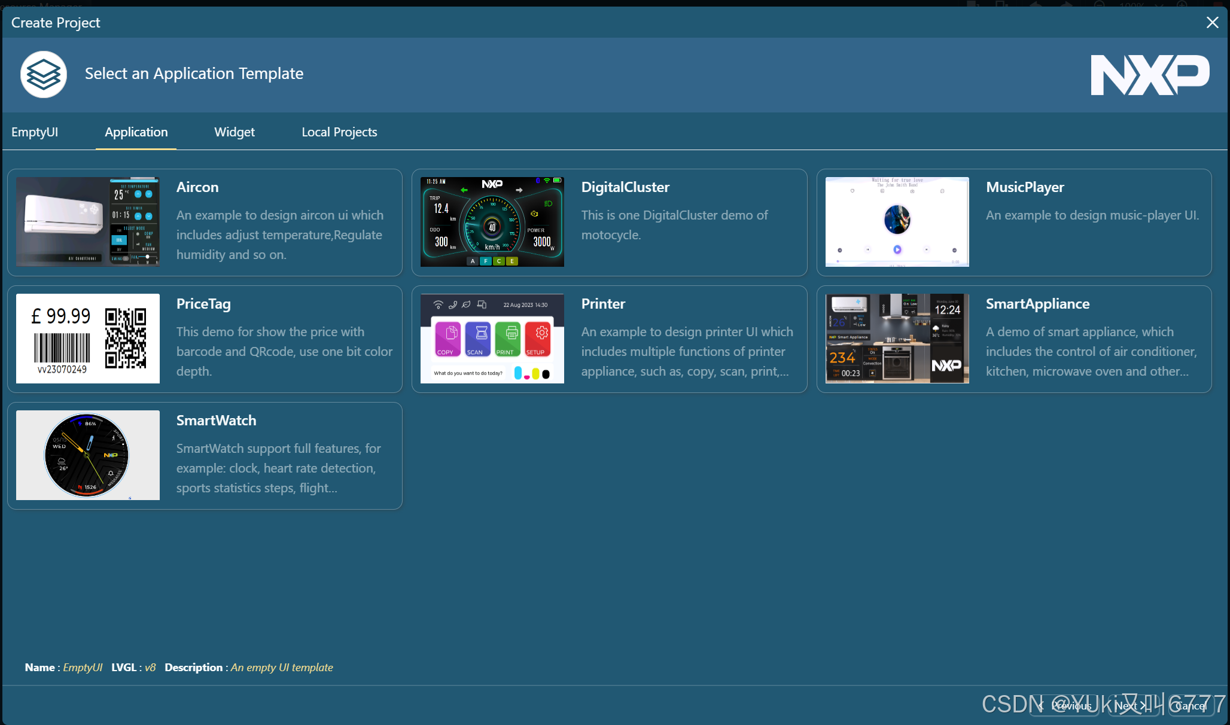Select the Aircon template thumbnail
Viewport: 1230px width, 725px height.
click(88, 222)
